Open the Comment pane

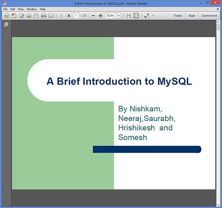(209, 15)
